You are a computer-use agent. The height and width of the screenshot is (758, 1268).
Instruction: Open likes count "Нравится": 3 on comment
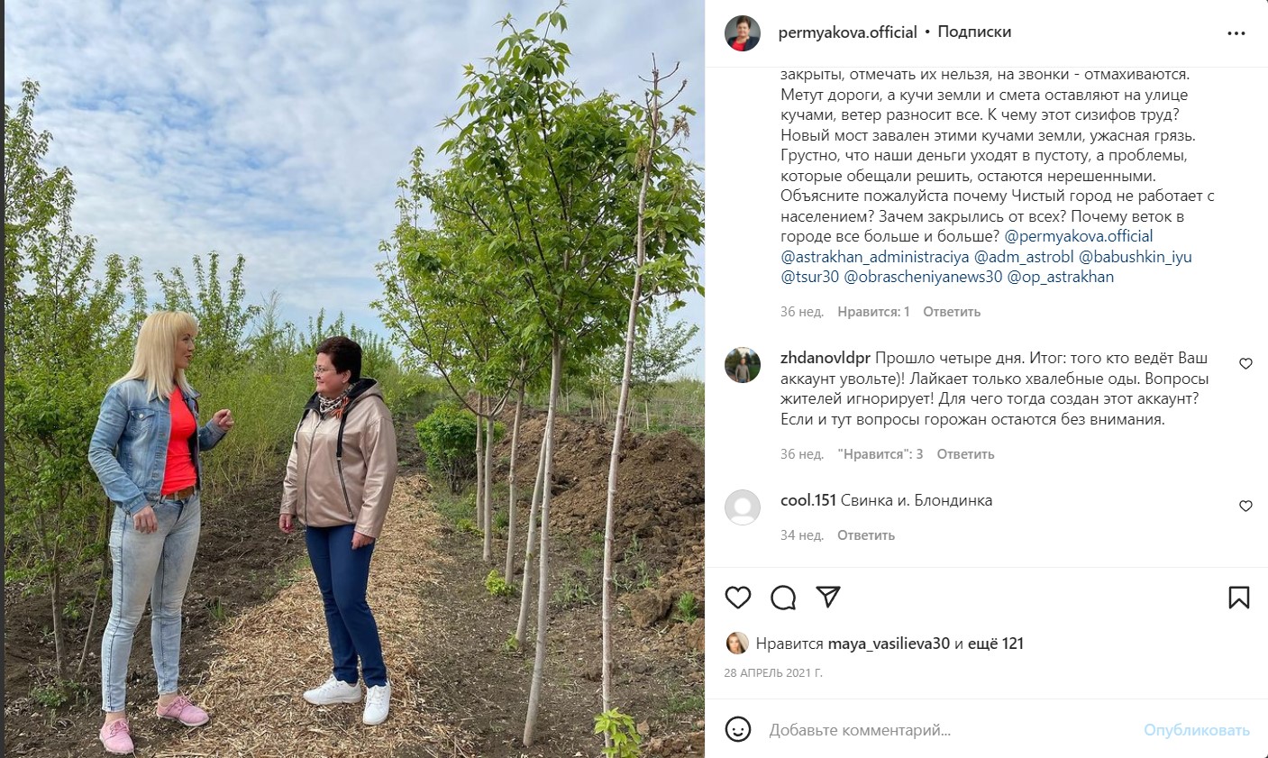point(880,454)
